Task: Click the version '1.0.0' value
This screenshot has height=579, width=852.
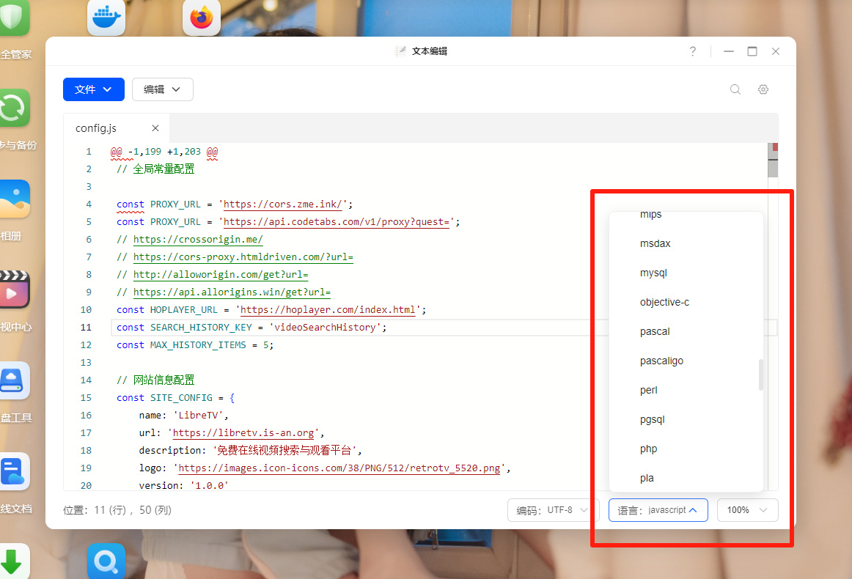Action: point(209,485)
